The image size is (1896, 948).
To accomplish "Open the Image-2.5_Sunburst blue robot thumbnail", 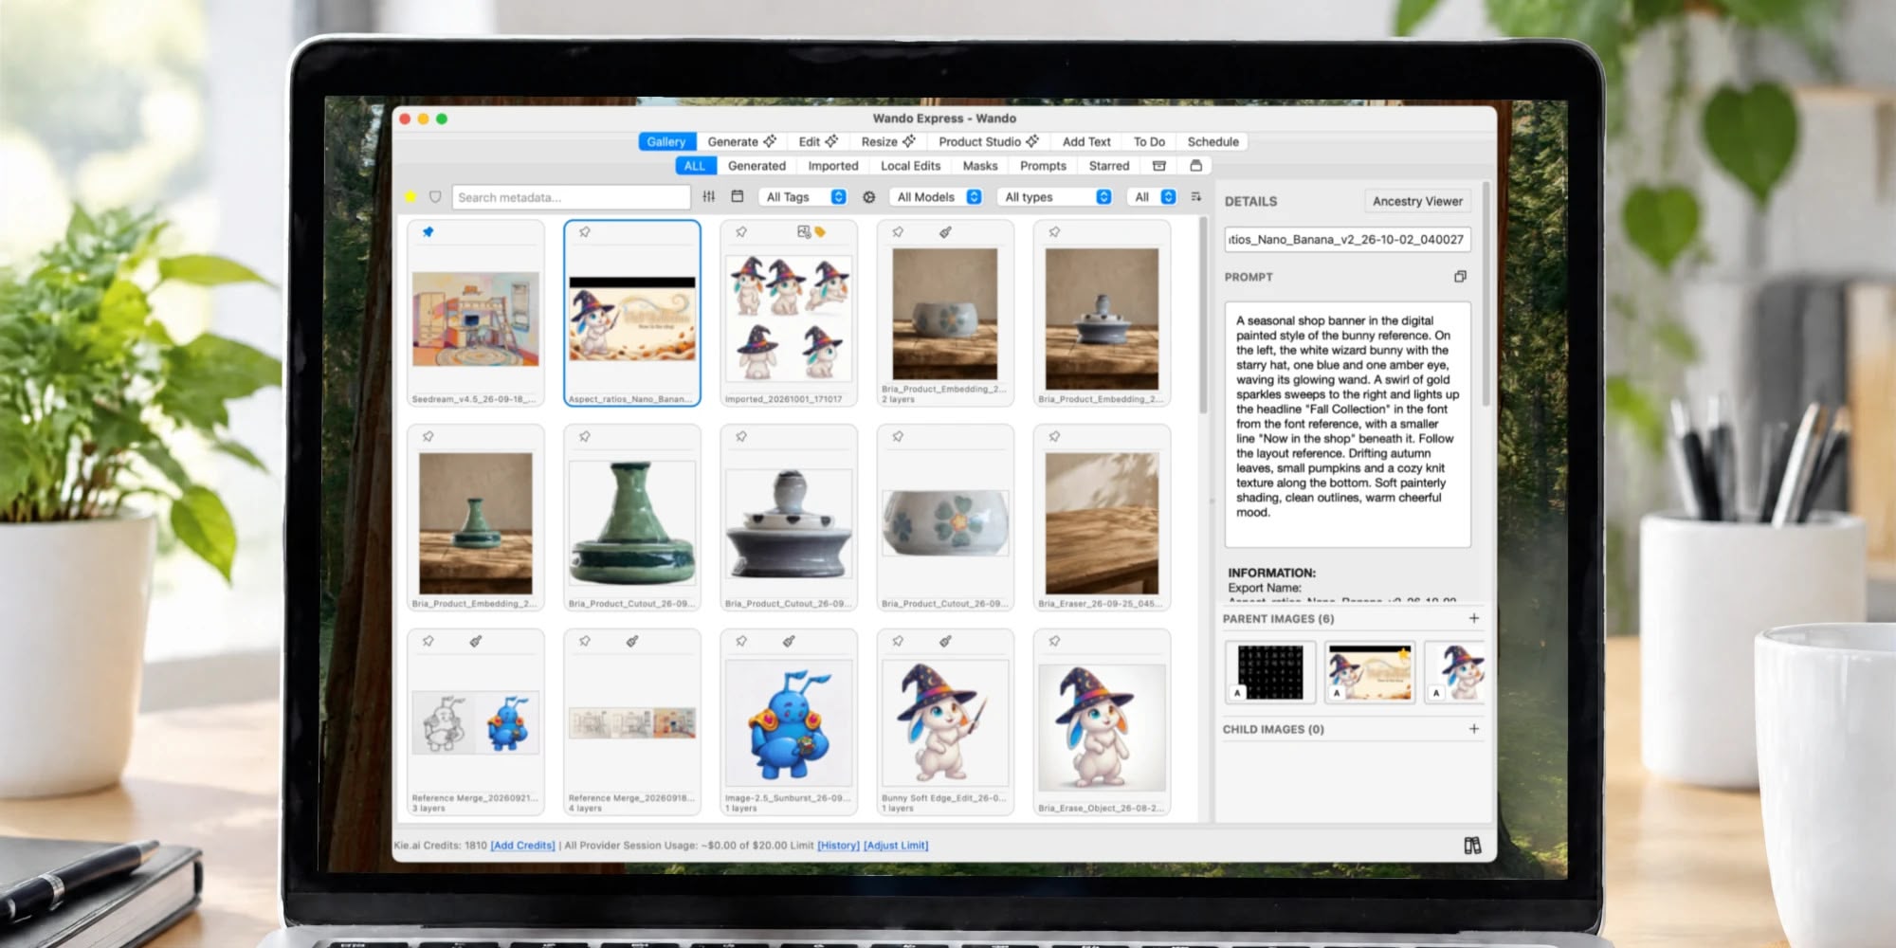I will 789,724.
